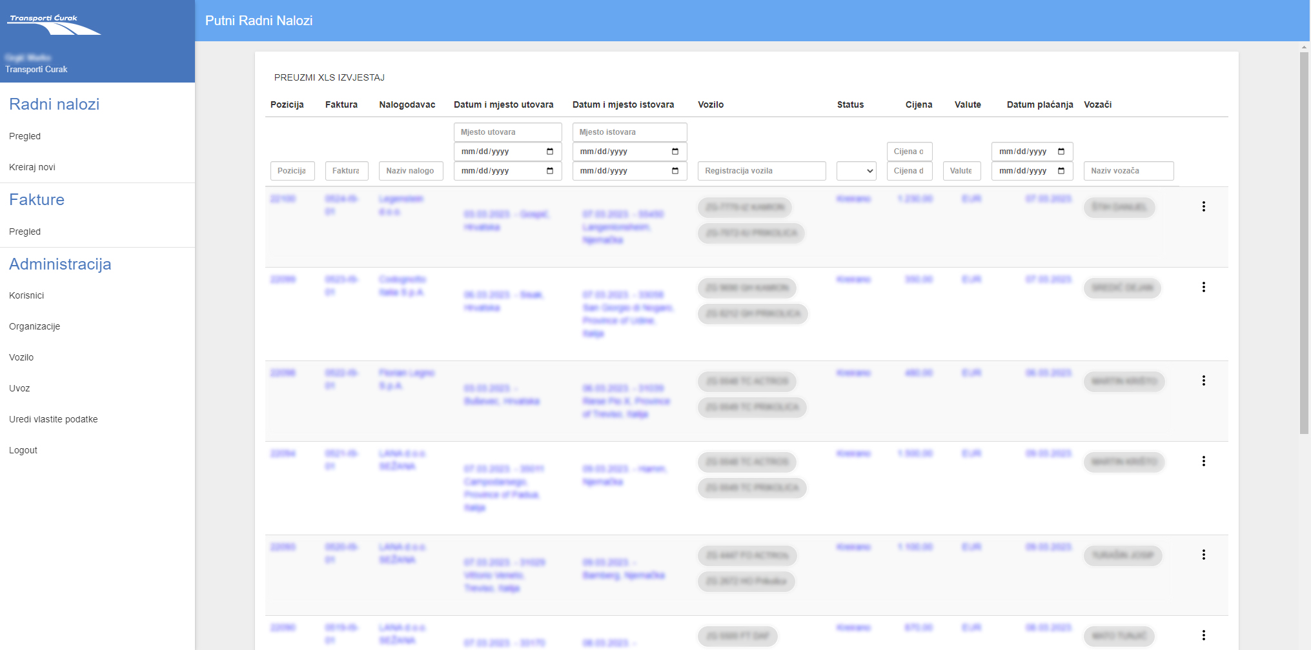Open the Datum plaćanja start date calendar
1311x650 pixels.
click(x=1062, y=151)
